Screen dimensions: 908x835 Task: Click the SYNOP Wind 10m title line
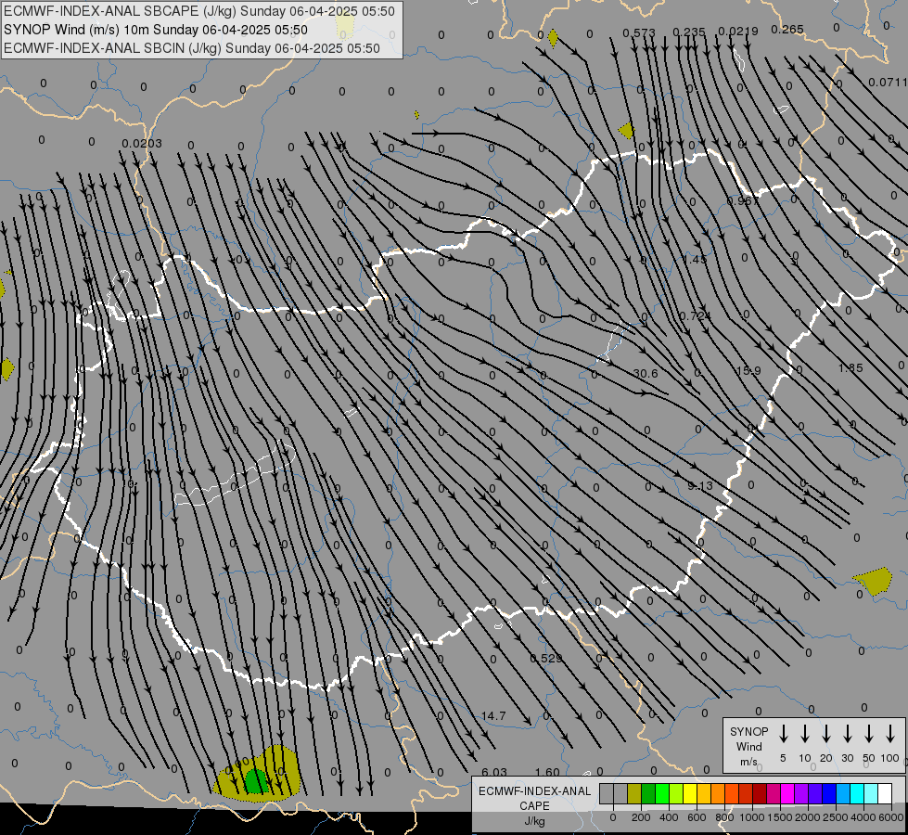pyautogui.click(x=156, y=30)
